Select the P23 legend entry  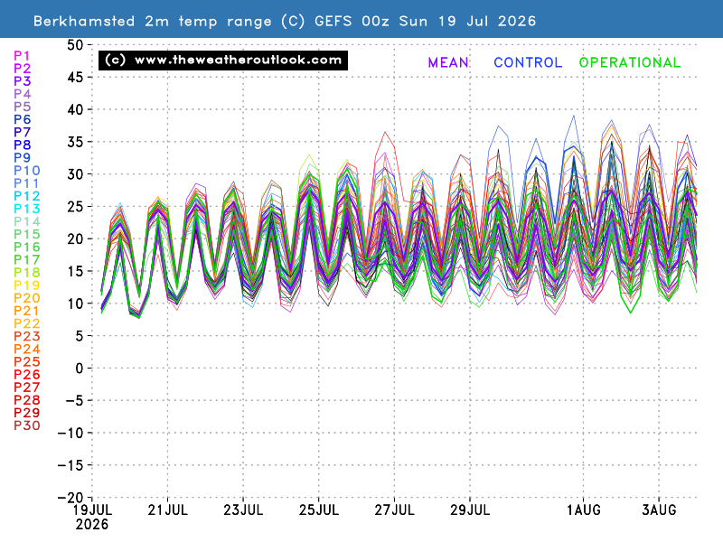coord(27,336)
